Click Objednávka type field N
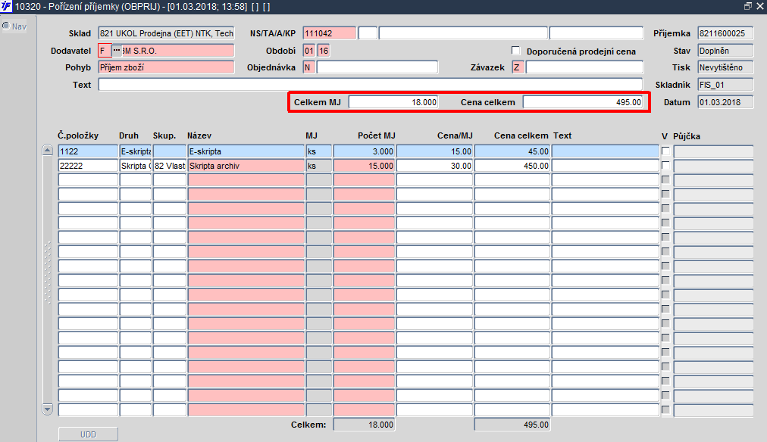Screen dimensions: 767x442 pos(309,67)
